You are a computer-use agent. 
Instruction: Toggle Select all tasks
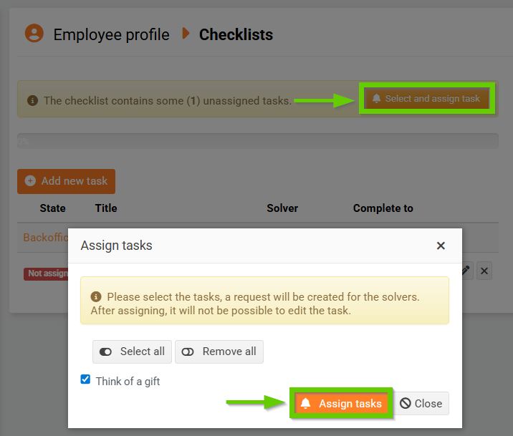[132, 352]
